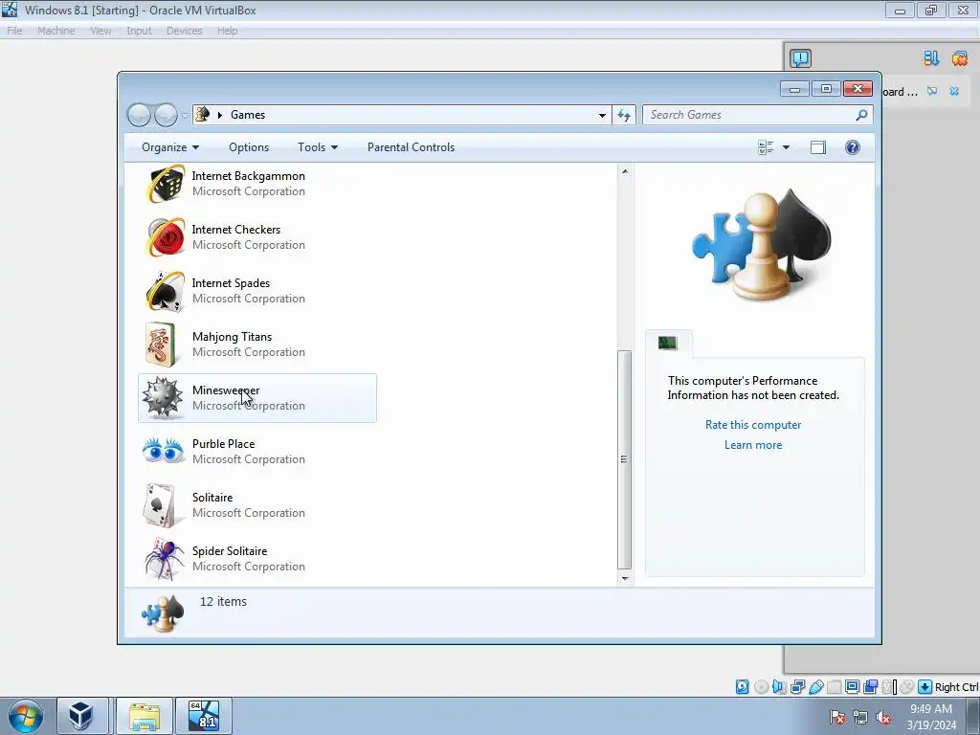The height and width of the screenshot is (735, 980).
Task: Expand the Organize dropdown
Action: coord(170,147)
